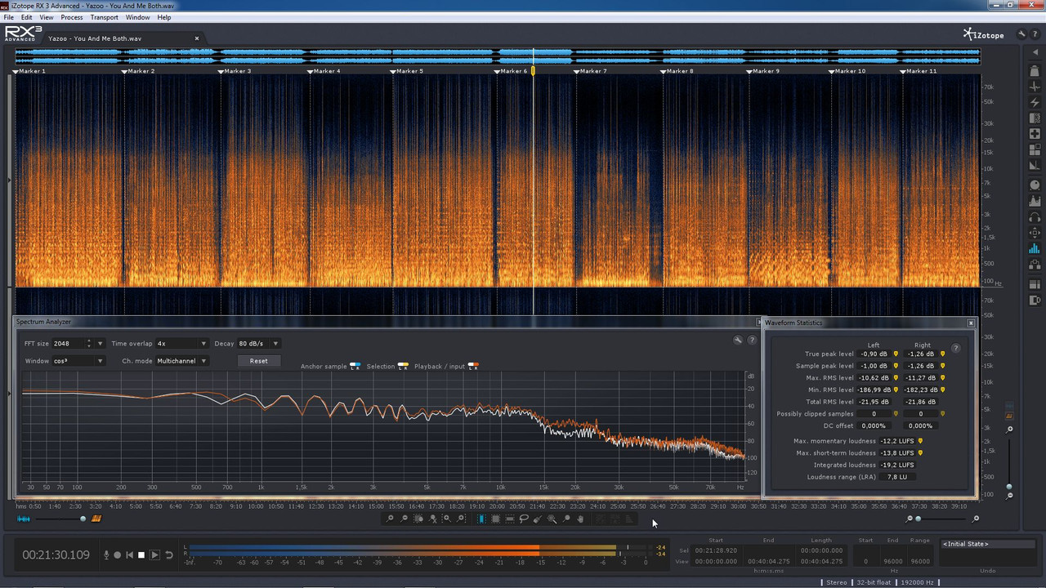
Task: Open the File menu
Action: pyautogui.click(x=9, y=17)
